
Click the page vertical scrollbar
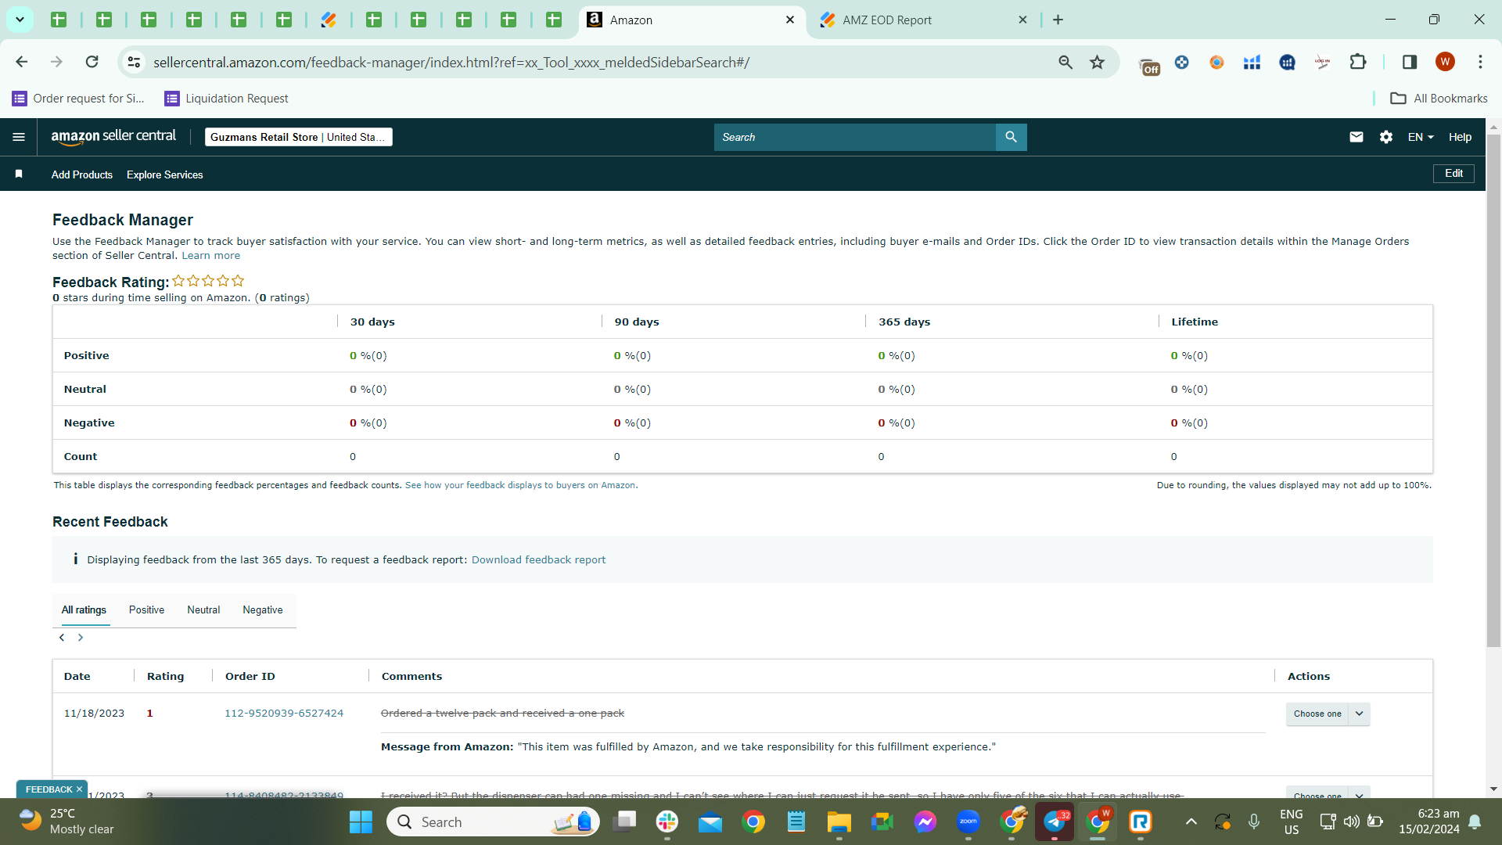(1493, 391)
